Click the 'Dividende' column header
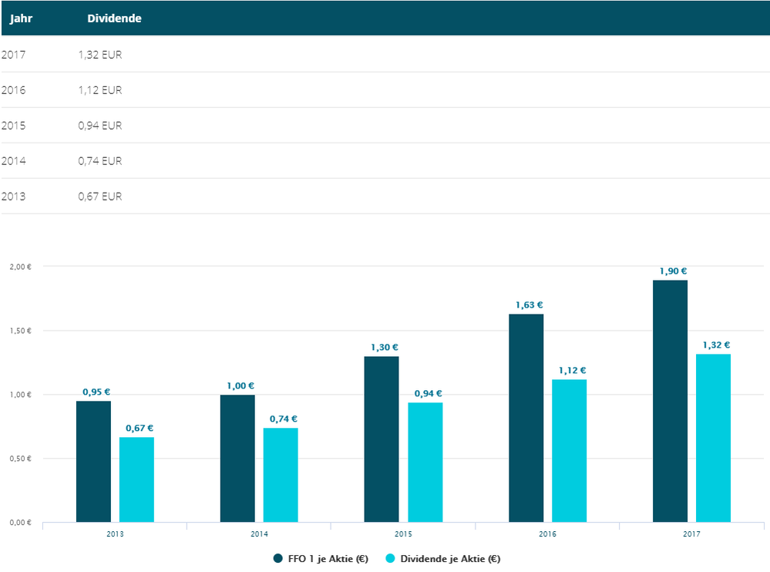This screenshot has height=572, width=770. [x=114, y=18]
